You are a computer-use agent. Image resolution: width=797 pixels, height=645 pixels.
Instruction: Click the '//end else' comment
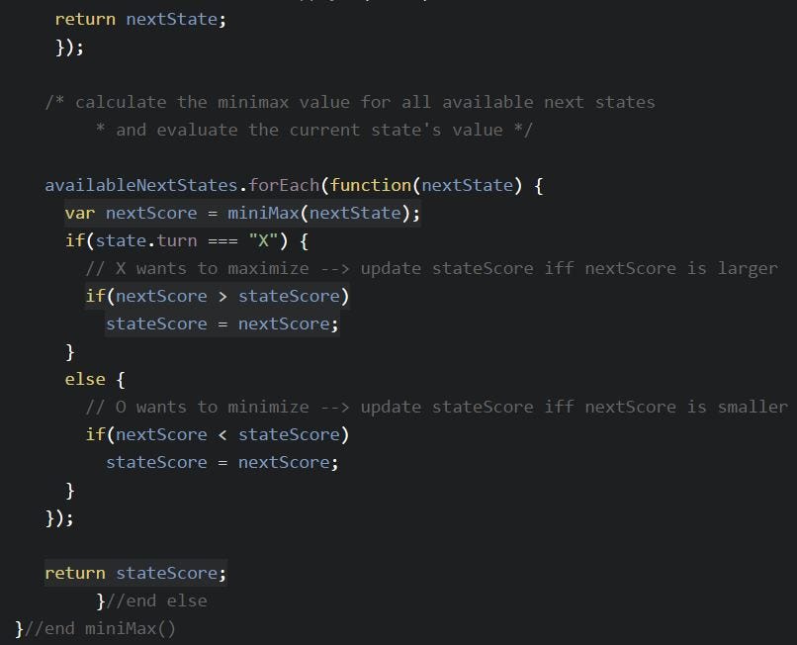pyautogui.click(x=156, y=601)
